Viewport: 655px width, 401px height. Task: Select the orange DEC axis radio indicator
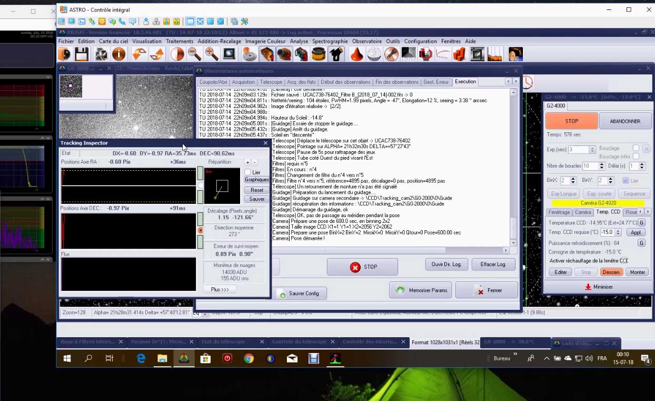pyautogui.click(x=200, y=231)
